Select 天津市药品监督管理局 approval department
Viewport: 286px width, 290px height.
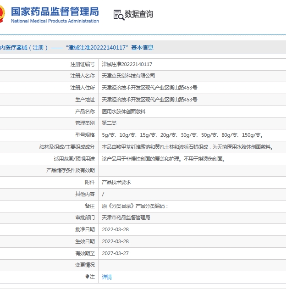tap(126, 217)
